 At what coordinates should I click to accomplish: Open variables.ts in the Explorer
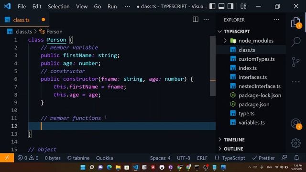coord(252,122)
